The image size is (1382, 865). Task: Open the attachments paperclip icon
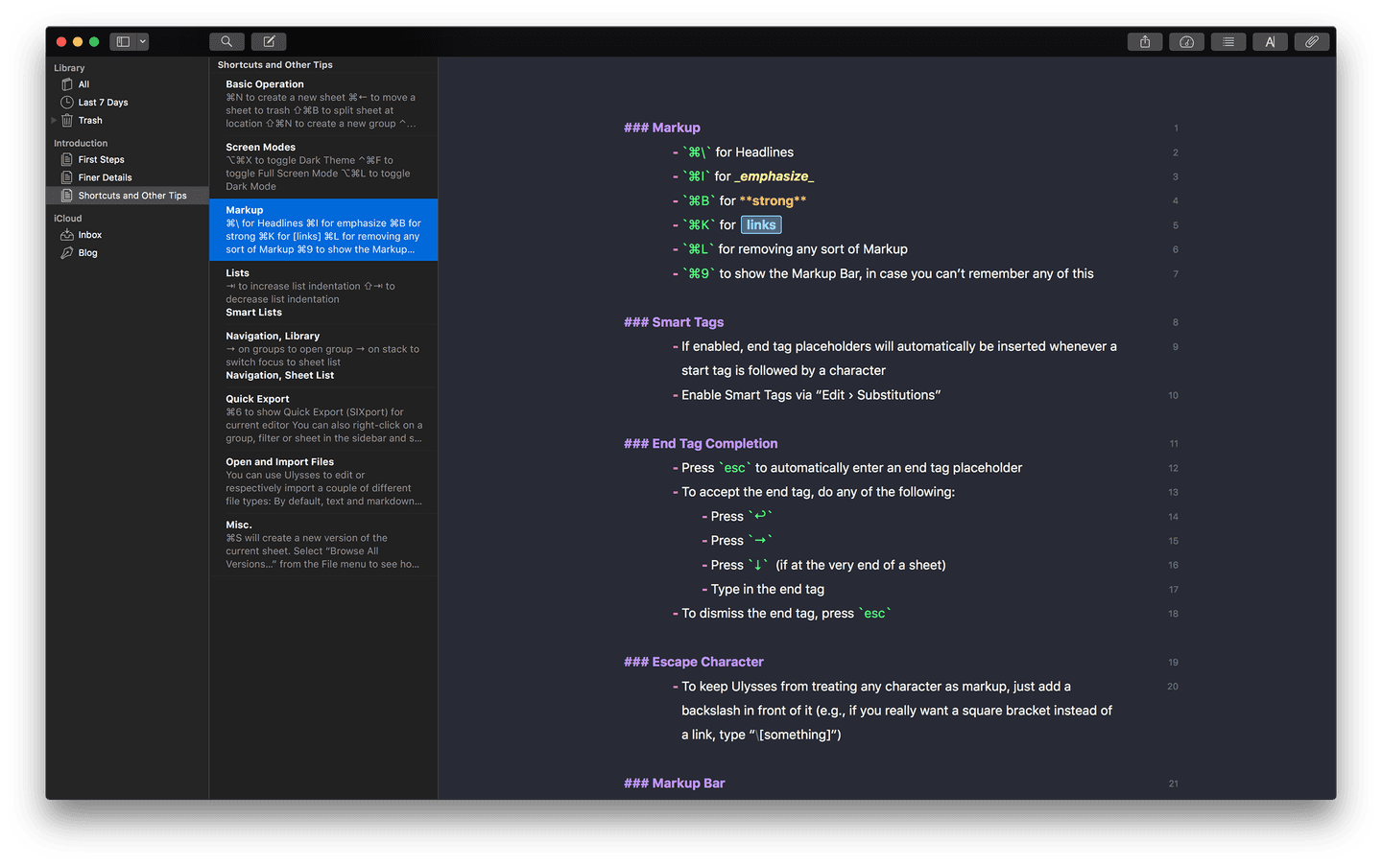tap(1312, 41)
